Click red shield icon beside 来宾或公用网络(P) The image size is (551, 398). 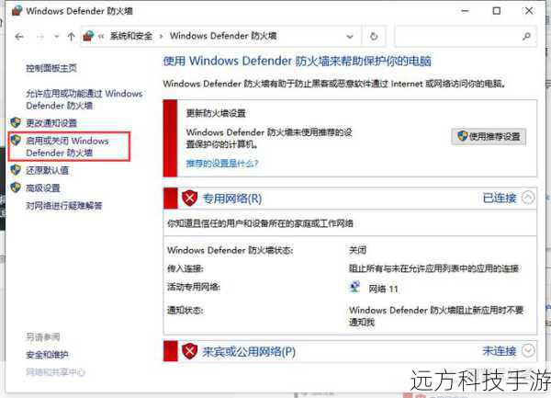click(x=190, y=351)
